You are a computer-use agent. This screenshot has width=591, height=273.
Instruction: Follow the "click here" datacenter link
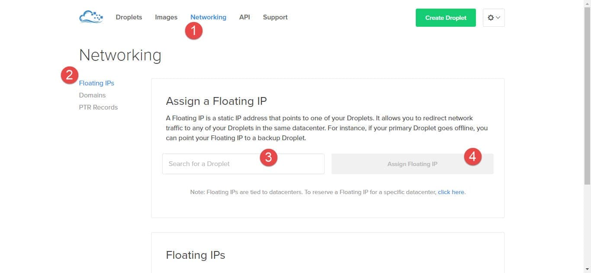451,192
